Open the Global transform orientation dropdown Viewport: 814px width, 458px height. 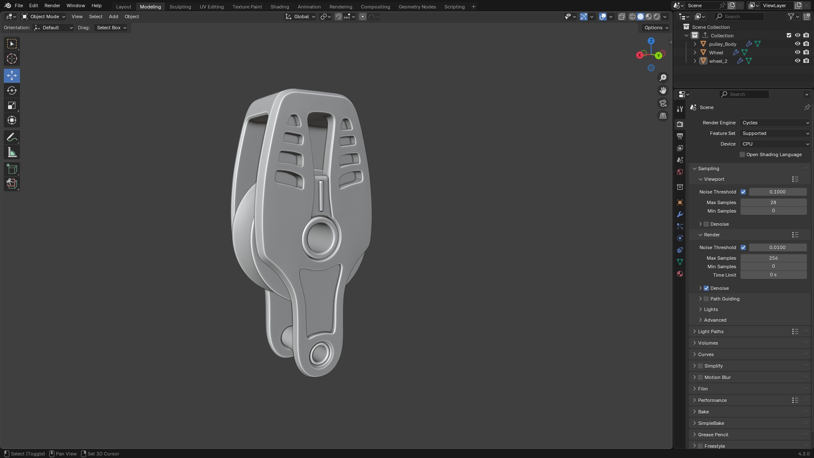[x=300, y=17]
